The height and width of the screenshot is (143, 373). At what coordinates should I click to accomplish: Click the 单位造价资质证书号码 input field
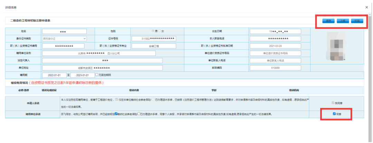click(x=275, y=53)
